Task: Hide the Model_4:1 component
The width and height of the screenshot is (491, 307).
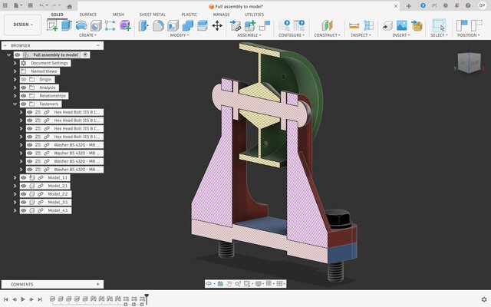Action: click(23, 210)
